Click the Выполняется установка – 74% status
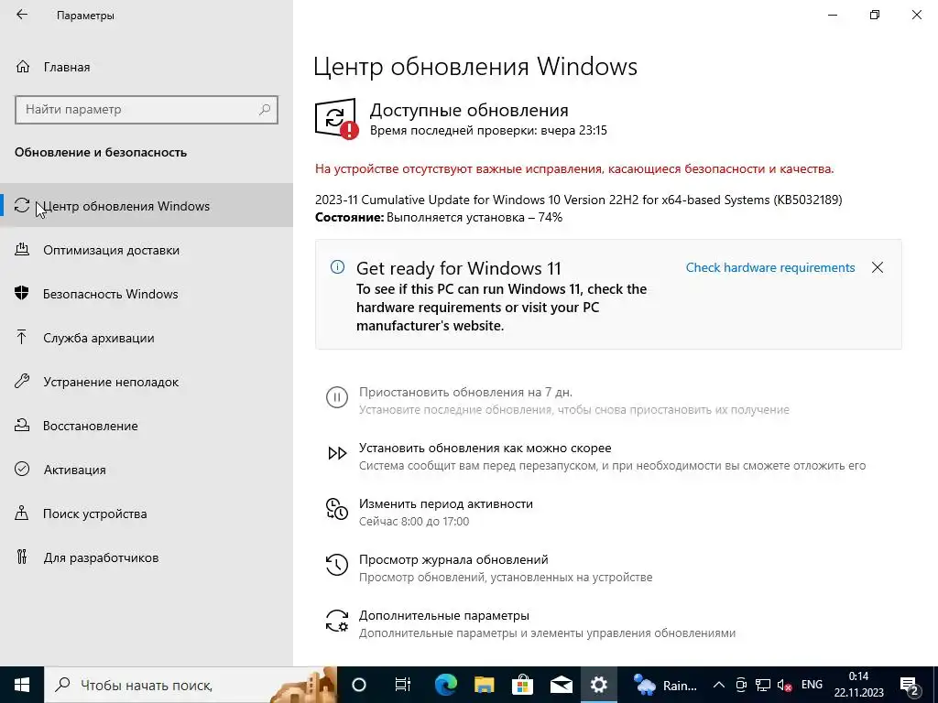Viewport: 938px width, 703px height. pos(474,217)
